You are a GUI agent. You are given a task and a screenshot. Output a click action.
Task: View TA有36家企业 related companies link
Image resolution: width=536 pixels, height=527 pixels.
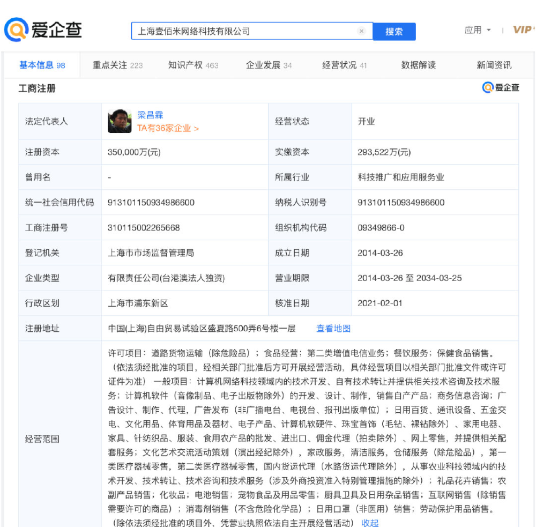coord(168,128)
